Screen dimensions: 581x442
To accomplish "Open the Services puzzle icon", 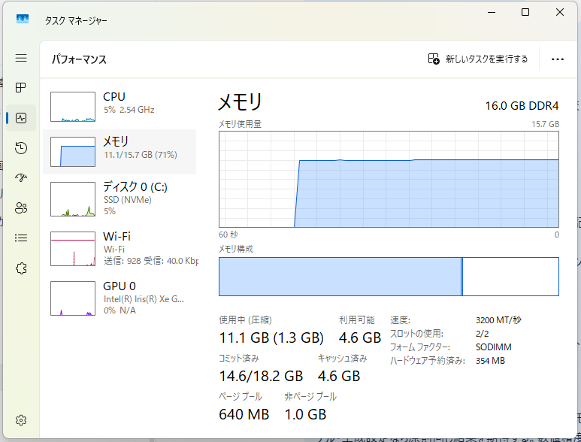I will (21, 268).
